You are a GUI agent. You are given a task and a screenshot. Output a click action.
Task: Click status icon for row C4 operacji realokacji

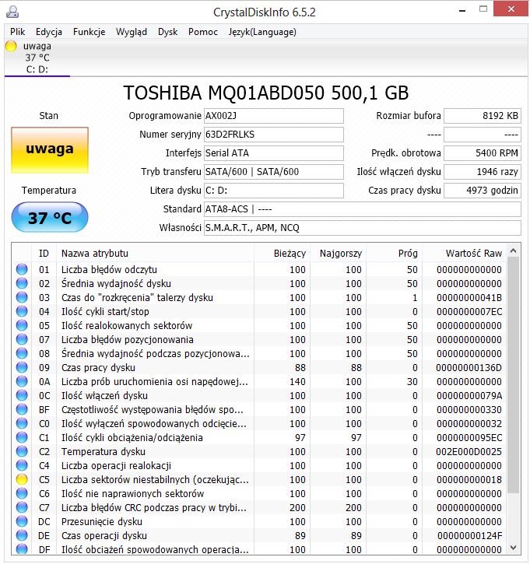click(22, 466)
